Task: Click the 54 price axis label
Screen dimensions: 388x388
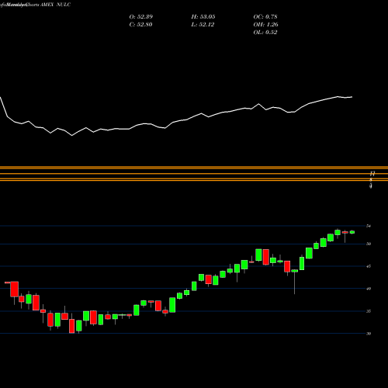Action: pos(369,226)
